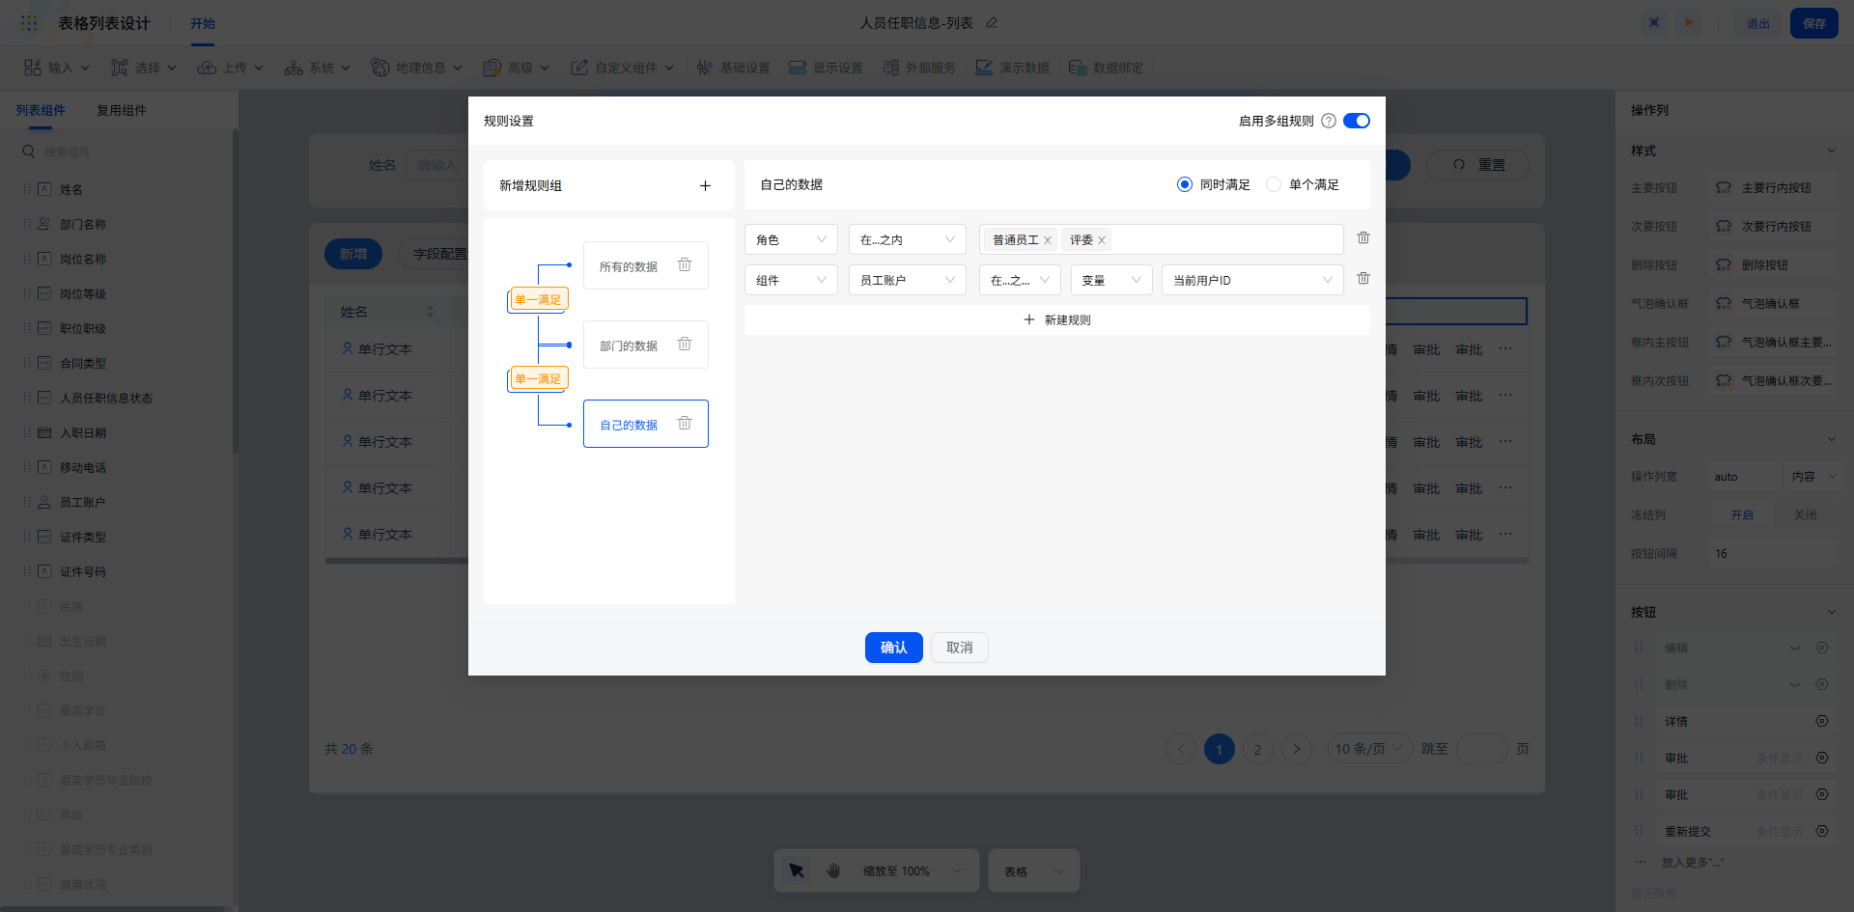1854x912 pixels.
Task: Switch to the 列表组件 tab
Action: click(x=41, y=110)
